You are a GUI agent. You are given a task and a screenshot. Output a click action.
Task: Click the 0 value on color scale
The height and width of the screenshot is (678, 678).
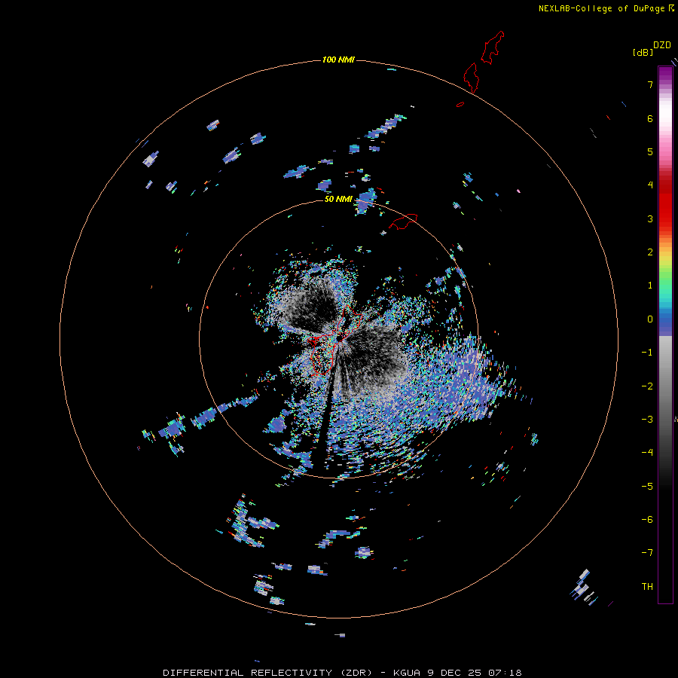[650, 319]
